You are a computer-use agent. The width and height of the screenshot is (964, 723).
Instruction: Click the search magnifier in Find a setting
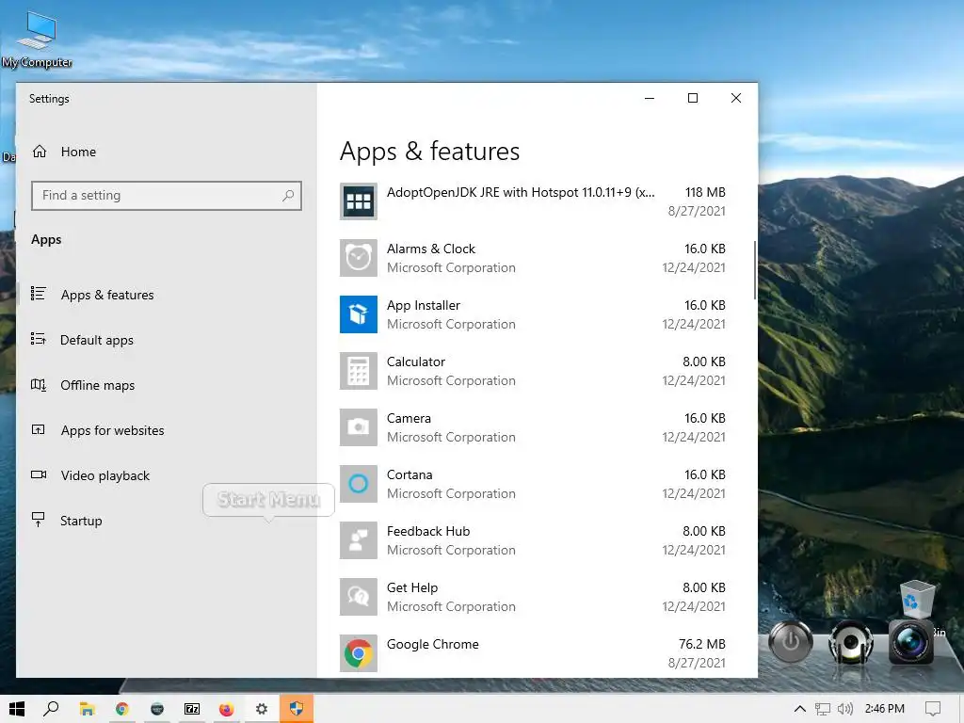click(288, 196)
